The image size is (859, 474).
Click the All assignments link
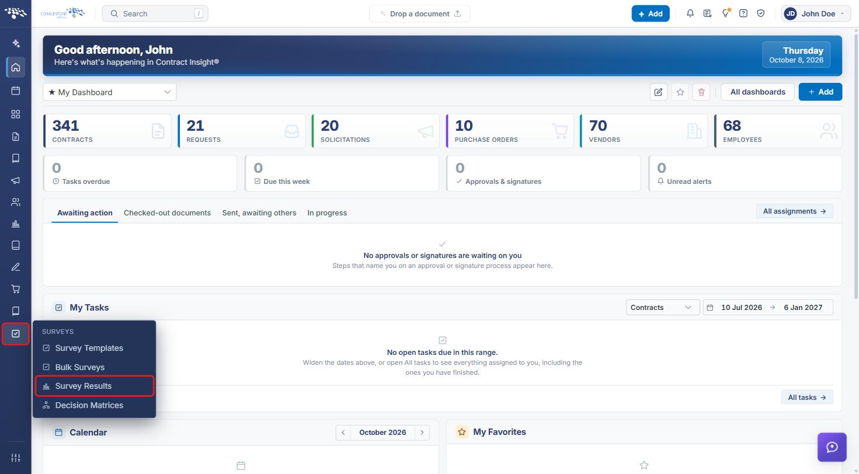tap(794, 211)
